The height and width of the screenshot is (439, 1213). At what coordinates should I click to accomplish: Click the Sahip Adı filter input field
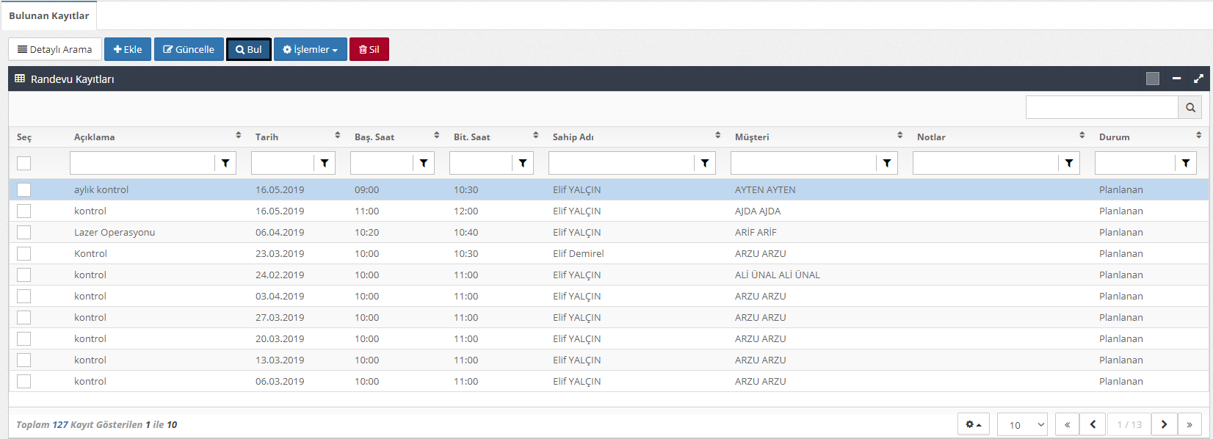[621, 163]
